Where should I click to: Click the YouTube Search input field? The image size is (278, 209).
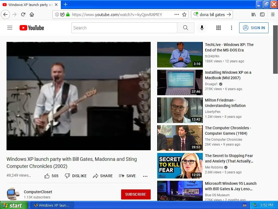coord(124,28)
